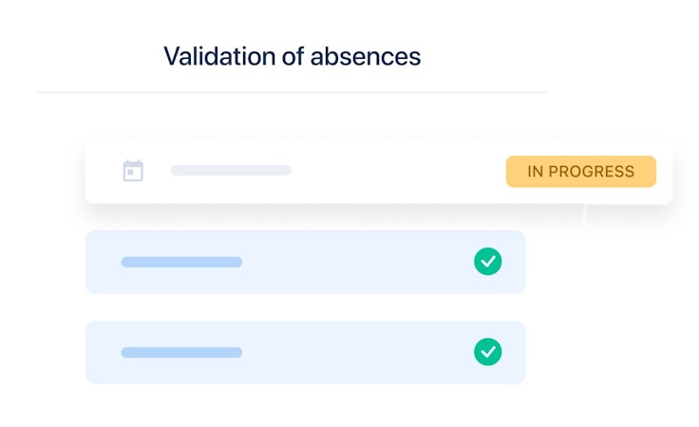699x427 pixels.
Task: Open the lower validated absence row
Action: point(306,352)
